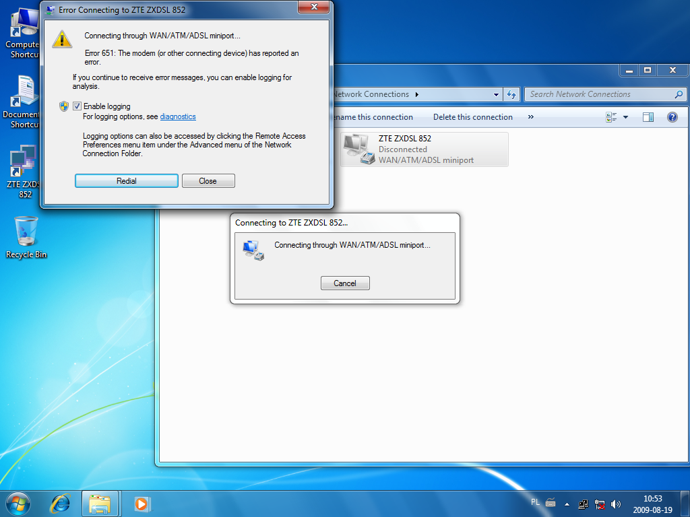
Task: Cancel the connecting dialog
Action: (x=345, y=283)
